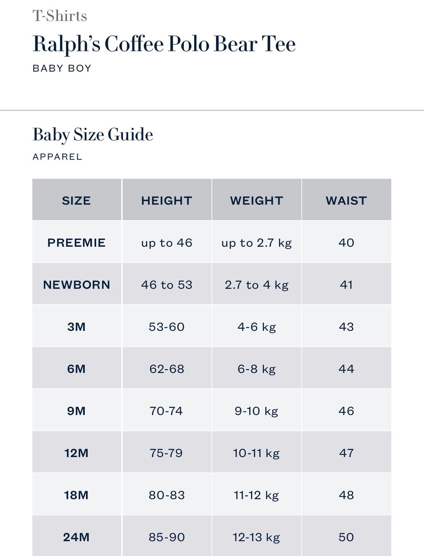
Task: Click the WAIST column header
Action: pyautogui.click(x=347, y=200)
